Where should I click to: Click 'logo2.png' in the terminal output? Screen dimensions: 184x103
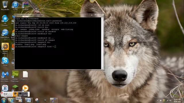pyautogui.click(x=41, y=44)
